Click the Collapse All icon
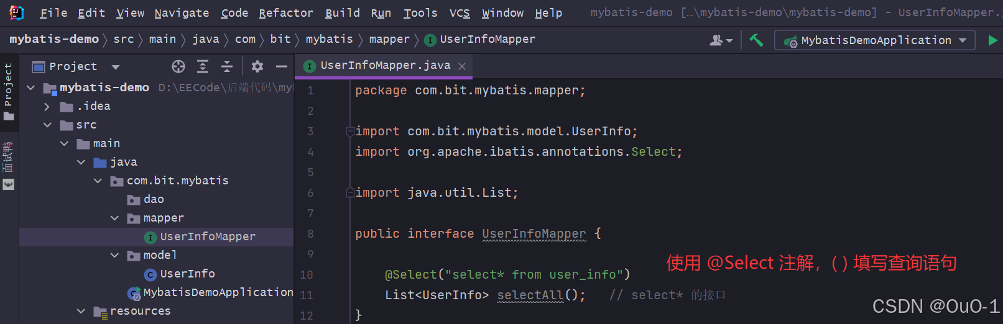This screenshot has width=1003, height=324. coord(227,66)
